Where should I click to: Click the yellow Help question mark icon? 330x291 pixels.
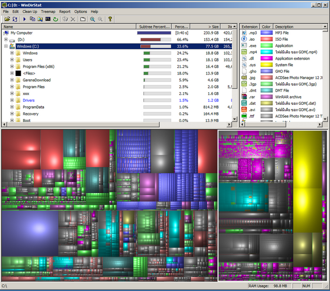point(110,19)
